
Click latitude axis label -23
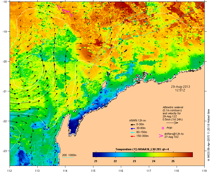pos(5,151)
